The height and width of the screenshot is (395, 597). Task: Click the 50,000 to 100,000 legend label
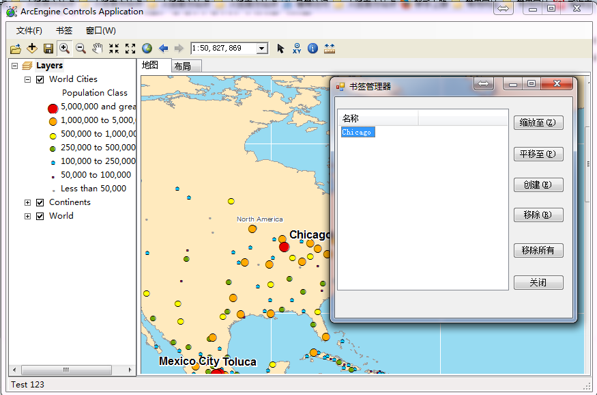point(96,175)
